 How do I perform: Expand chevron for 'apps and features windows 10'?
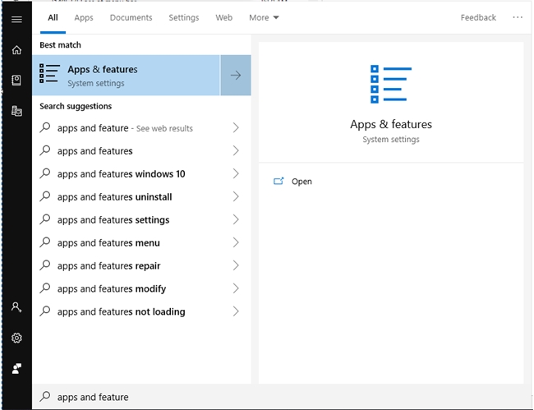236,173
